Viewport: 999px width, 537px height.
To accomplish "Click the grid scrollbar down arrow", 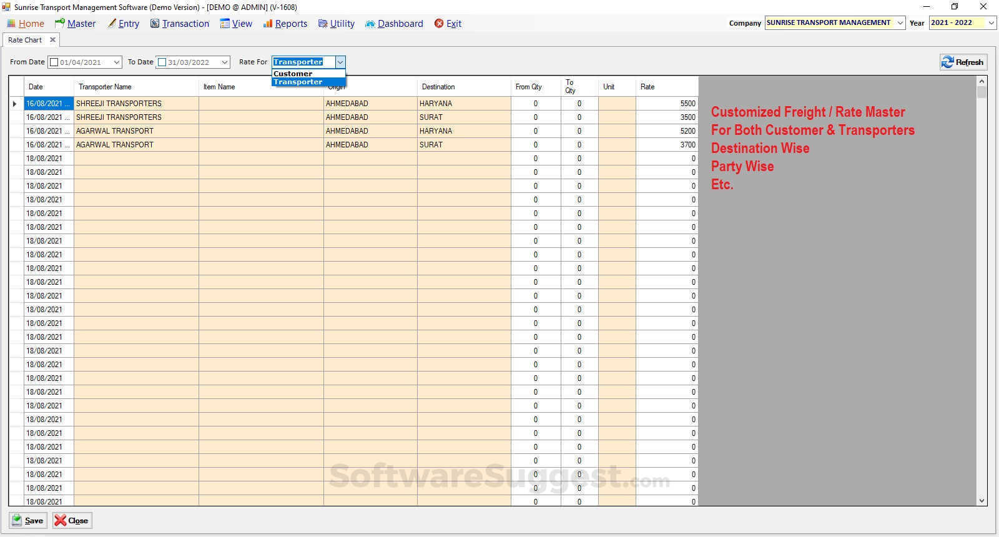I will 982,501.
